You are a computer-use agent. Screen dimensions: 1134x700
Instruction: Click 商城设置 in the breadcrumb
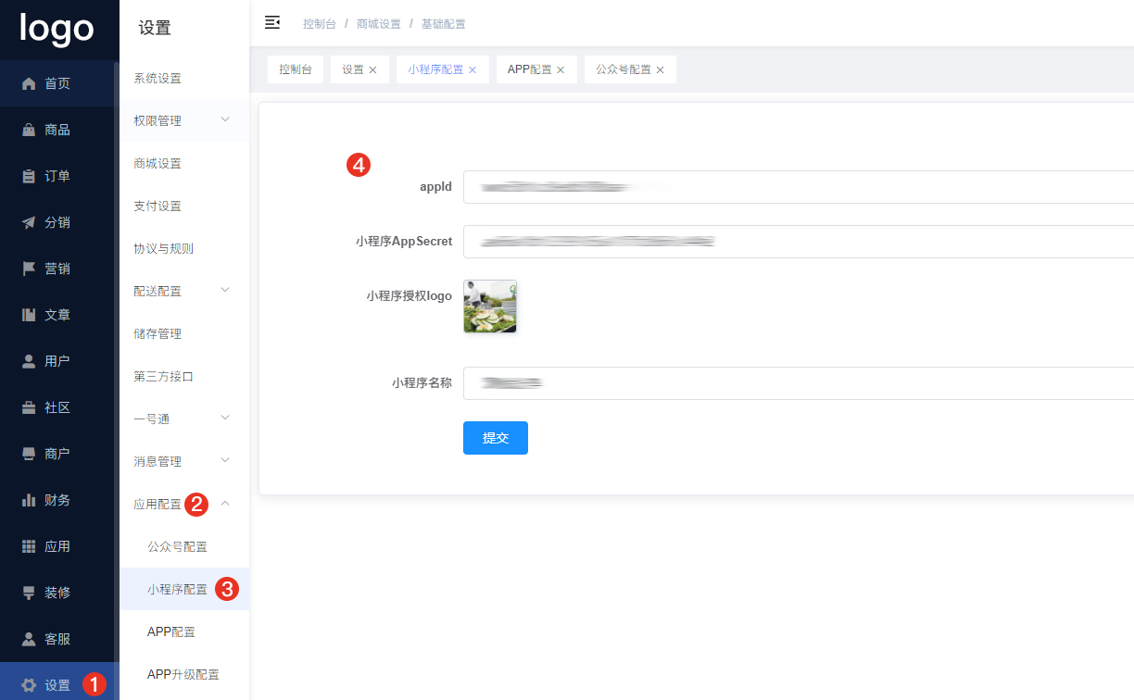click(x=378, y=24)
